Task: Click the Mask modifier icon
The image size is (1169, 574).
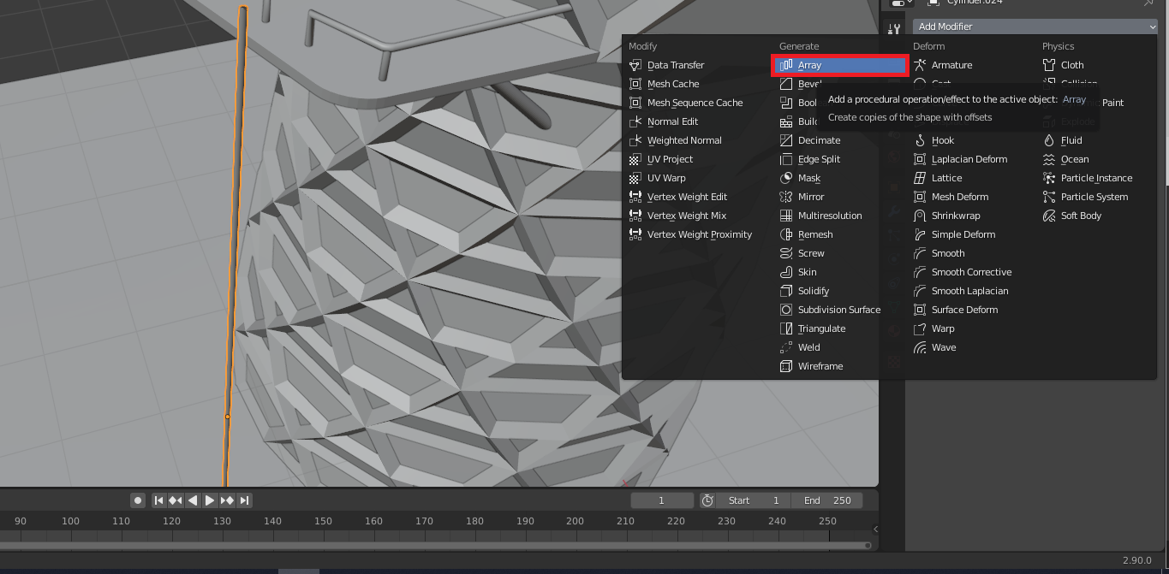Action: tap(786, 178)
